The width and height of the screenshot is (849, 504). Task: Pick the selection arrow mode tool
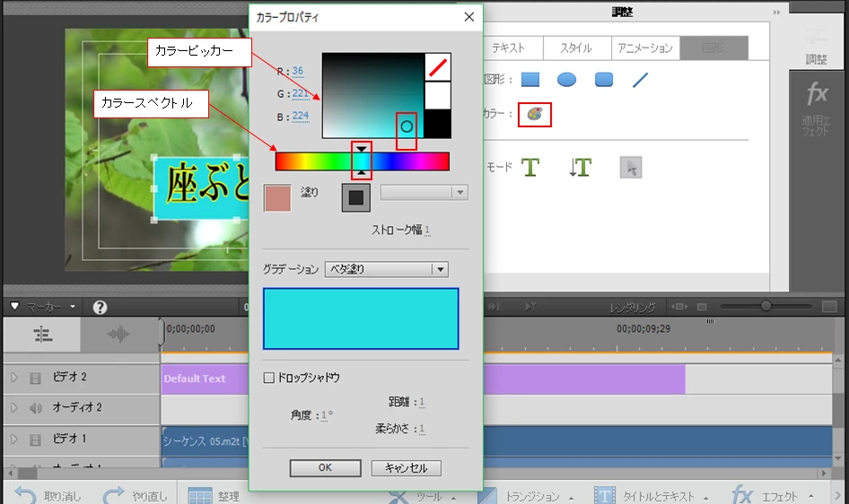631,168
